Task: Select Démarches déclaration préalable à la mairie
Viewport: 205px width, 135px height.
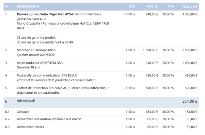Action: point(49,119)
